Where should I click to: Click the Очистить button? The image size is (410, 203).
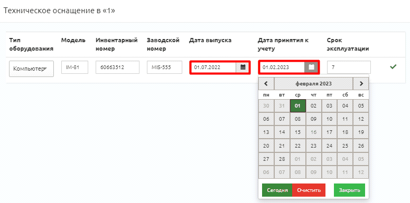[309, 190]
